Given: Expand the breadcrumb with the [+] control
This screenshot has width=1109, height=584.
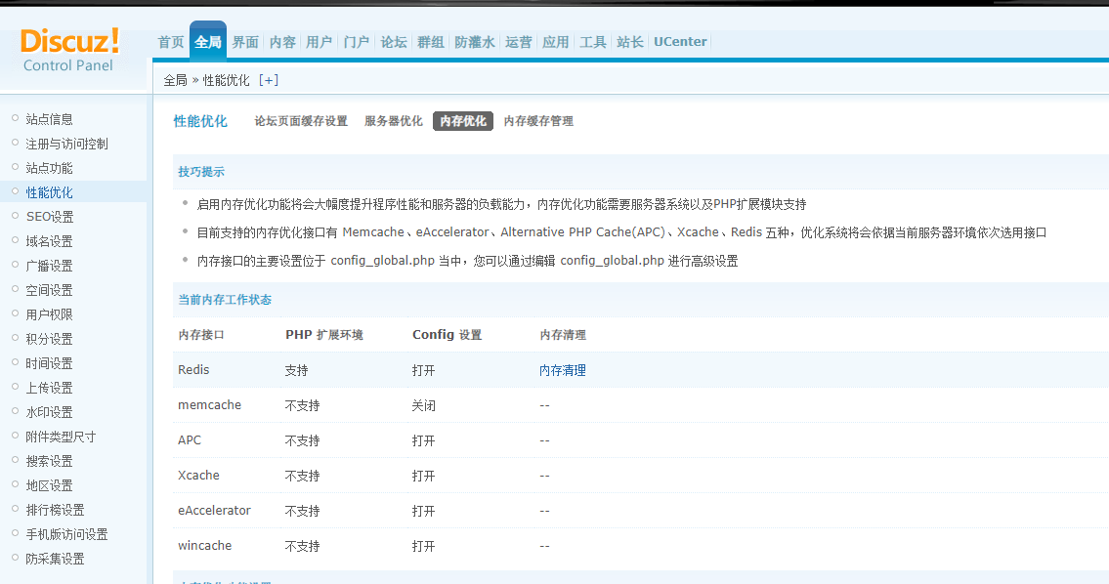Looking at the screenshot, I should tap(269, 81).
